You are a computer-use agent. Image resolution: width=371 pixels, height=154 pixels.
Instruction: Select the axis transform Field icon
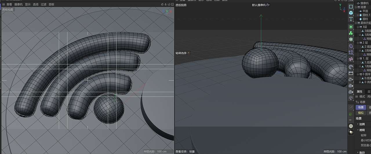[351, 52]
